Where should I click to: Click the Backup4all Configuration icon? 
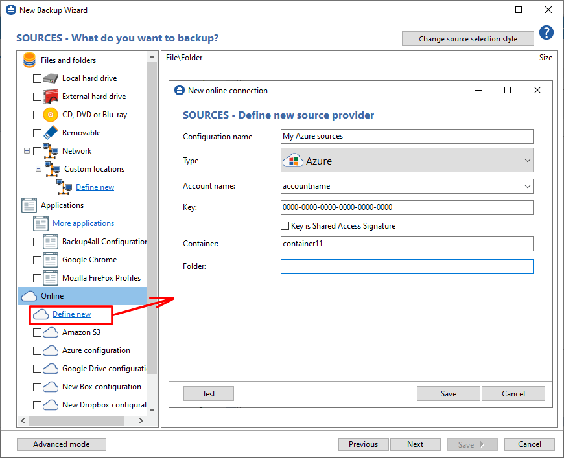tap(51, 242)
